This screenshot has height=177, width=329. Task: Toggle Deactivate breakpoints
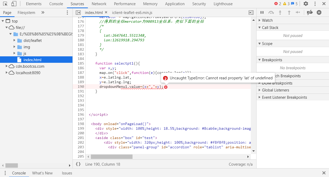click(x=310, y=12)
